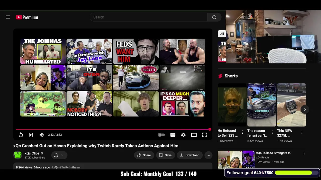This screenshot has height=180, width=321.
Task: Open the green cartoon game thumbnail
Action: click(x=43, y=104)
